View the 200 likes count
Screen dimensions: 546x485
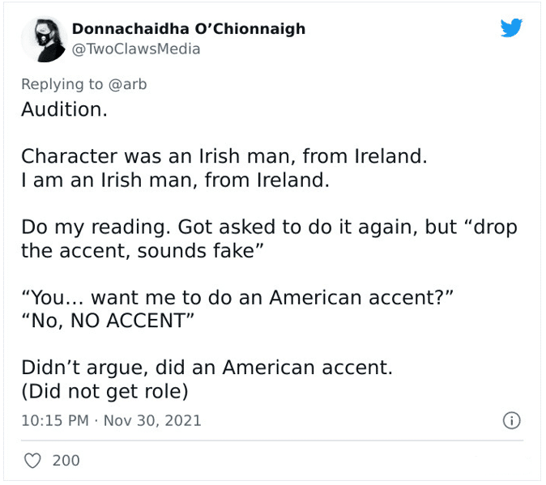(x=66, y=461)
